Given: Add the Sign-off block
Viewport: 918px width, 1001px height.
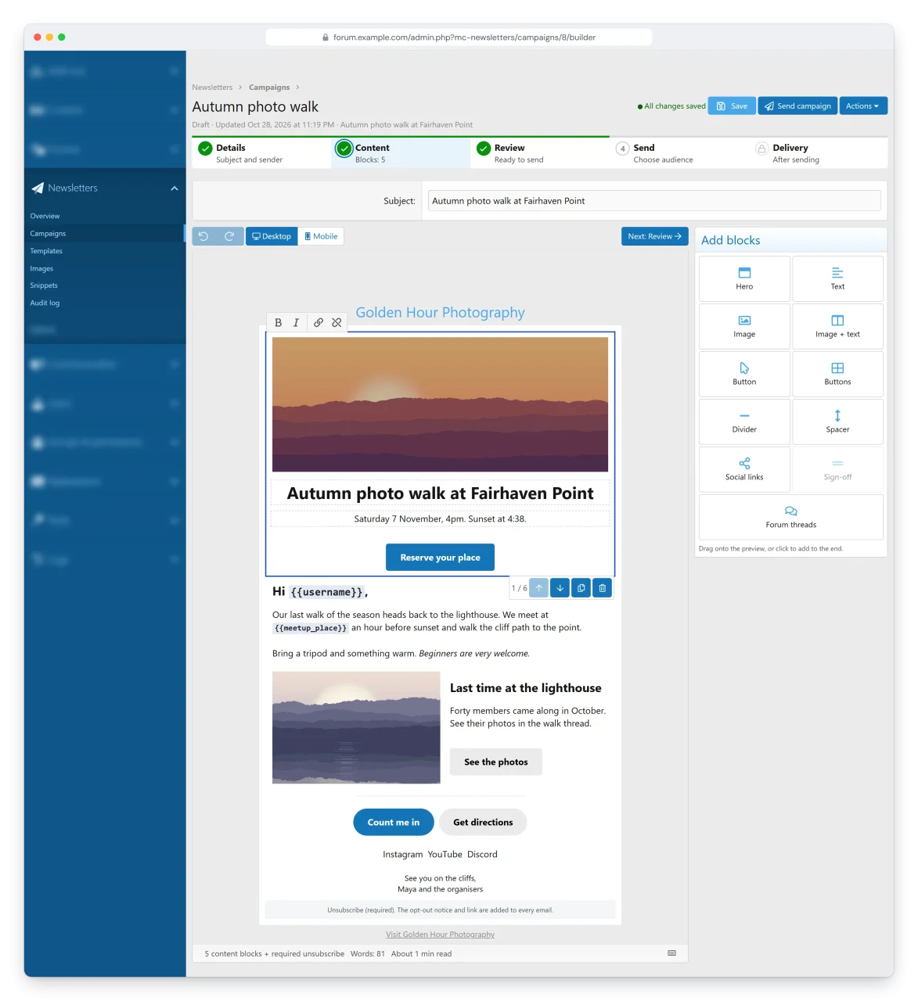Looking at the screenshot, I should 837,469.
